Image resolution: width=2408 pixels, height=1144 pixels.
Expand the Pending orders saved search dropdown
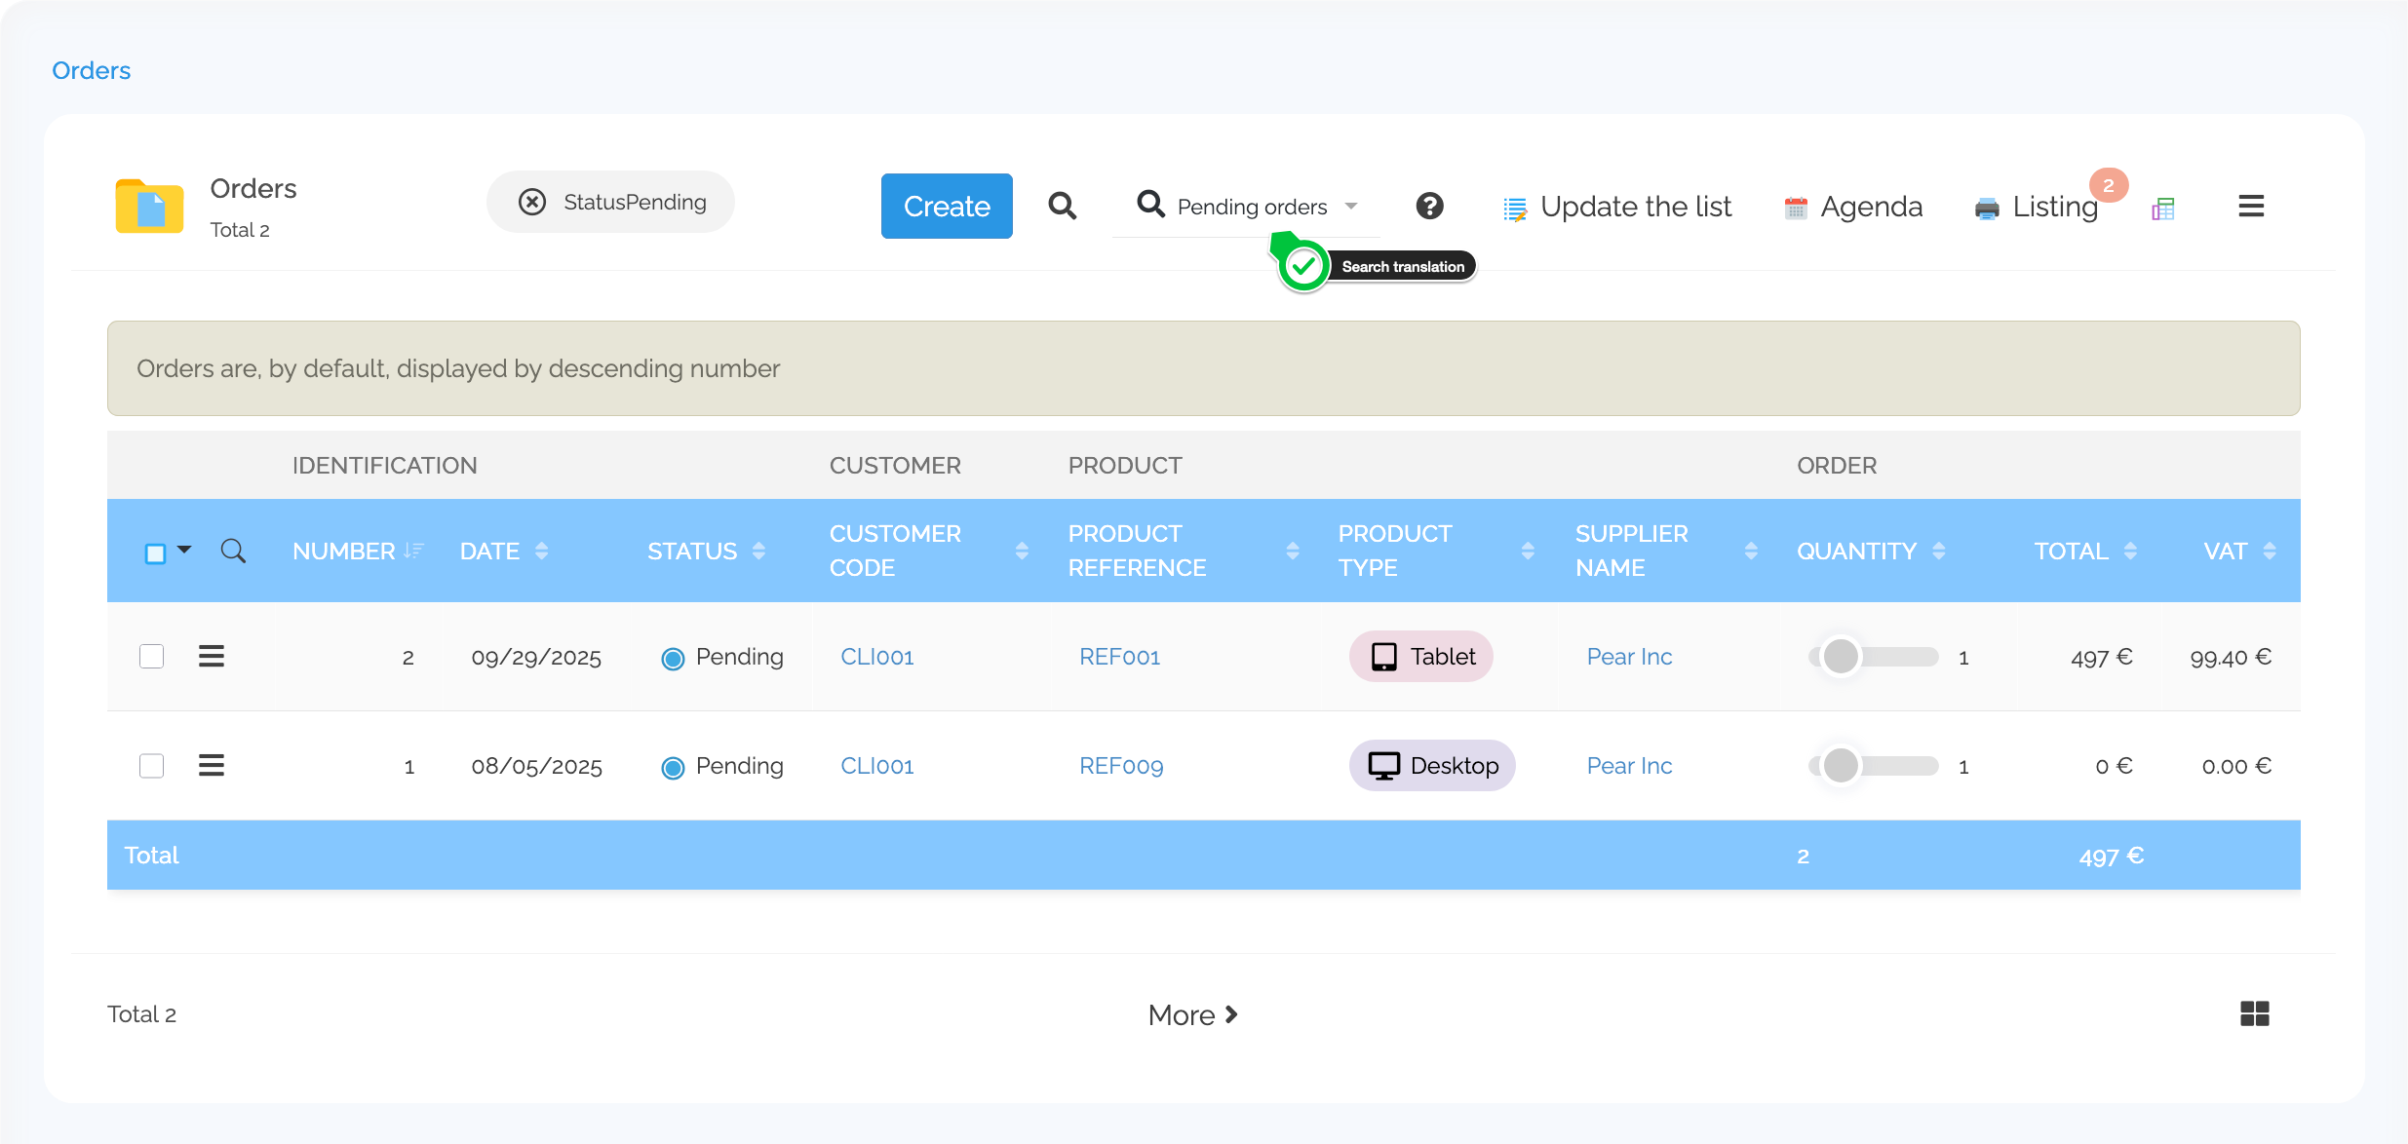pyautogui.click(x=1351, y=207)
